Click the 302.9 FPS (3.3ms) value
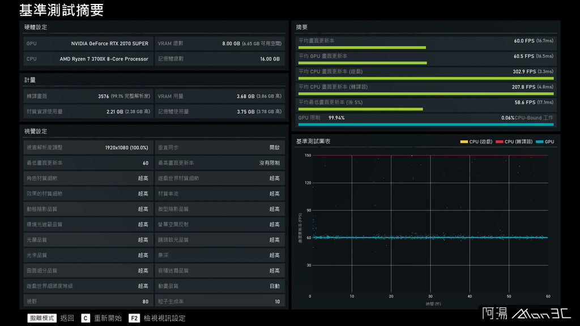 point(533,72)
